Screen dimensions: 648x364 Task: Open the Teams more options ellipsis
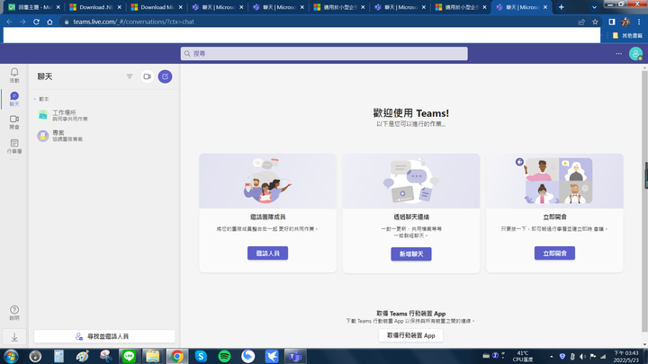(618, 54)
